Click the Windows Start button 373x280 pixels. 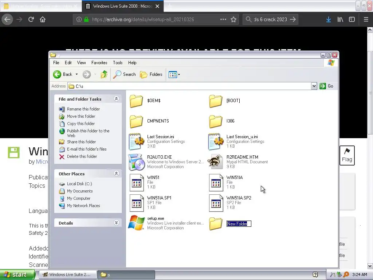(x=17, y=275)
